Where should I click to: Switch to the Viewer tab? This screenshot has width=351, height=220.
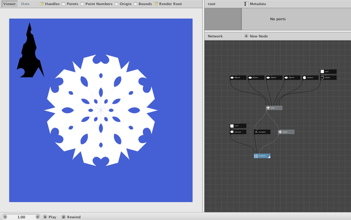(x=9, y=4)
